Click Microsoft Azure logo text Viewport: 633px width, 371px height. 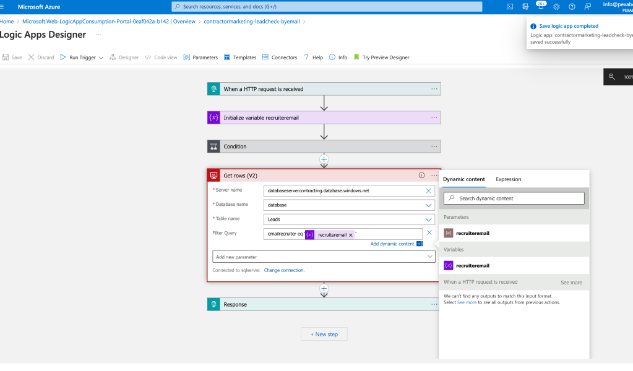point(39,7)
